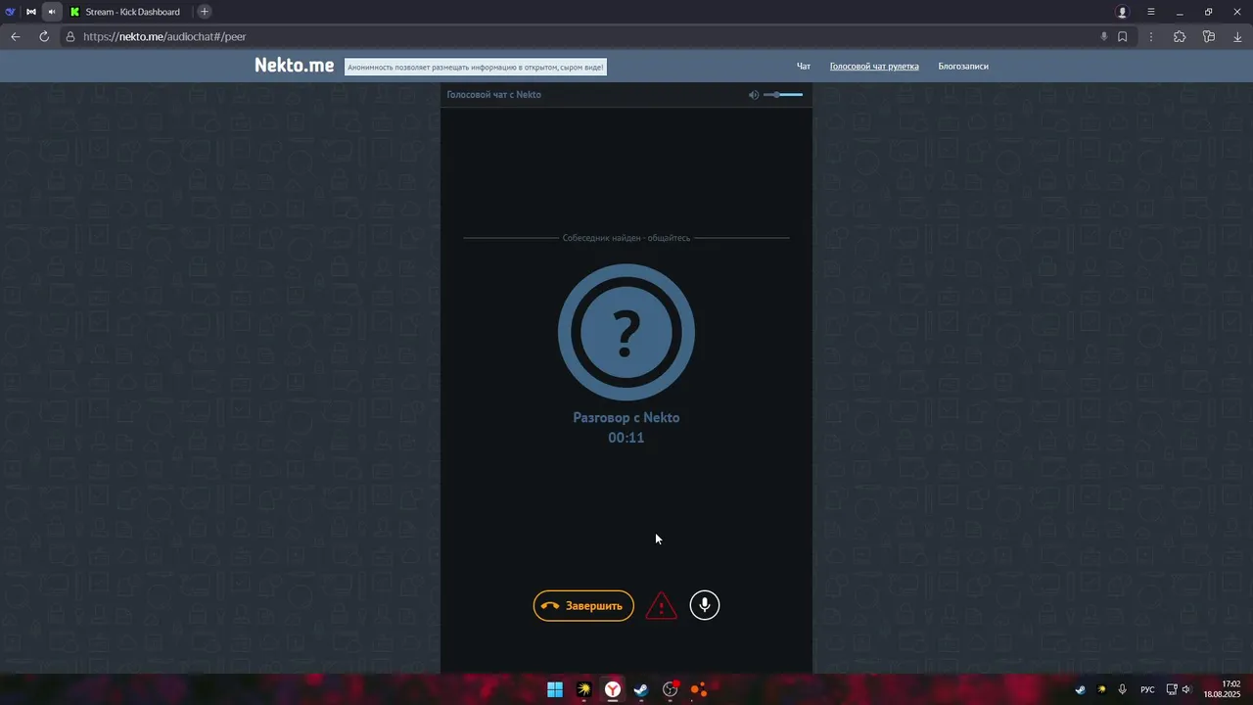Viewport: 1253px width, 705px height.
Task: Open browser hamburger menu
Action: 1151,12
